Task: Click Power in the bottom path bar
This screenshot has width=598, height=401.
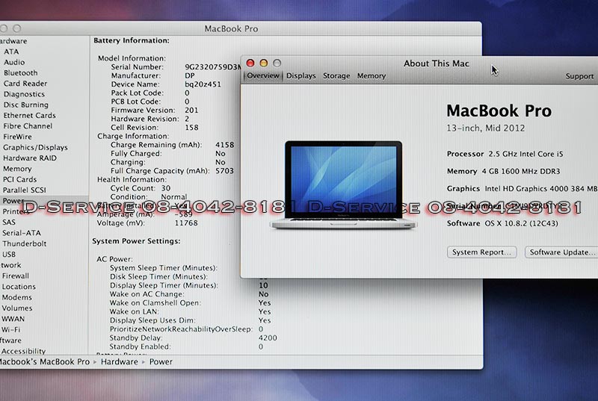Action: 161,361
